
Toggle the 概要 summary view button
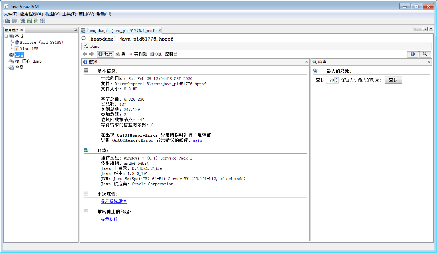(x=105, y=54)
